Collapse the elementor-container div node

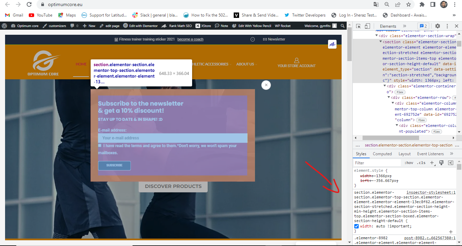click(x=385, y=86)
